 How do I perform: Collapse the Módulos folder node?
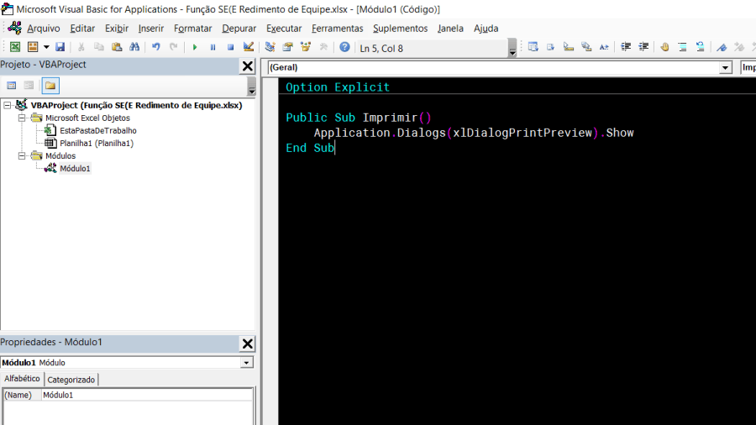22,155
